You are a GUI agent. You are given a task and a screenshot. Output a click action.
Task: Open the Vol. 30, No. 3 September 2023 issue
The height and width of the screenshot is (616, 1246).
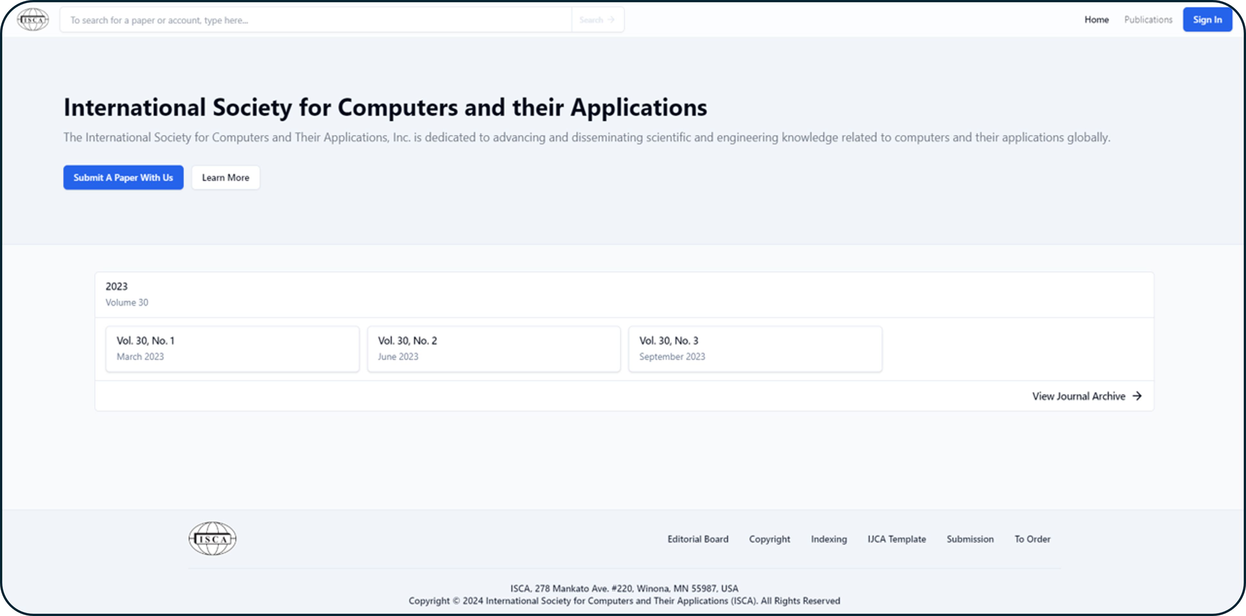[x=755, y=348]
